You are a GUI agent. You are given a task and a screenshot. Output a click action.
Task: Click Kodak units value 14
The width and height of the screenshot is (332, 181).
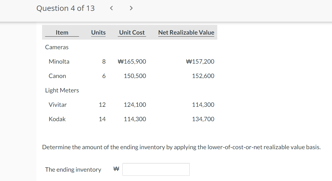click(102, 119)
